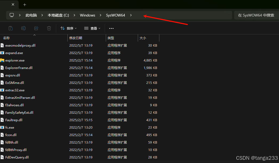Click the fc.exe application icon
Screen dimensions: 279x163
[2, 127]
